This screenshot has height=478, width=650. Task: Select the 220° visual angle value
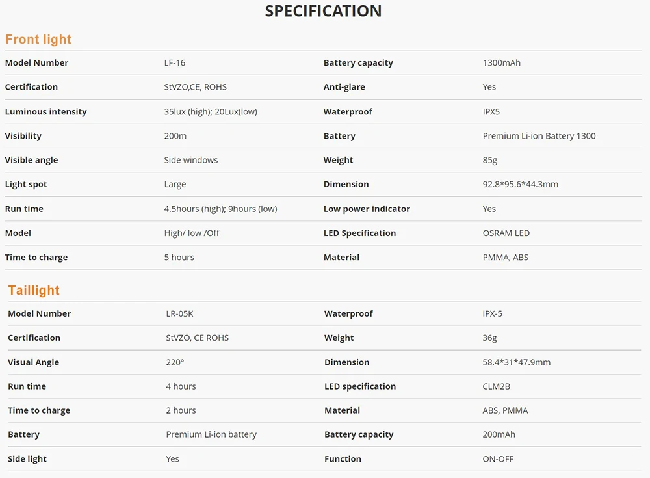tap(175, 362)
